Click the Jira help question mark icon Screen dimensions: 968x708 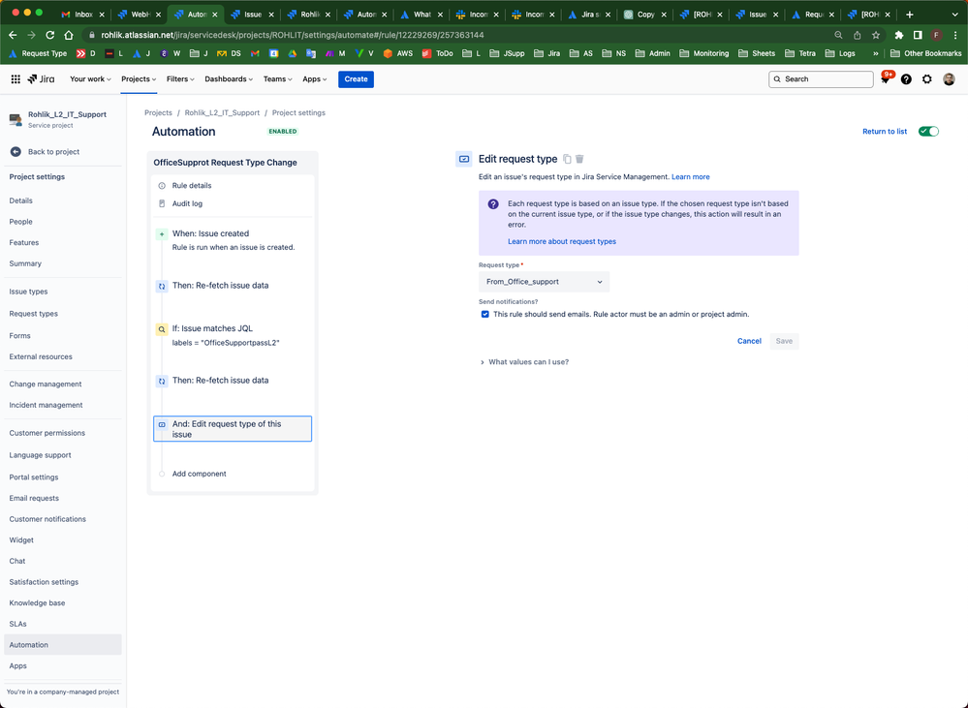point(906,79)
